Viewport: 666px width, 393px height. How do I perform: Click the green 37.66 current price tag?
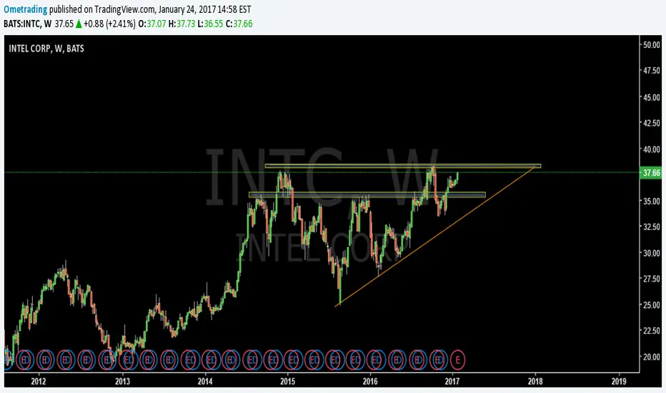[651, 173]
